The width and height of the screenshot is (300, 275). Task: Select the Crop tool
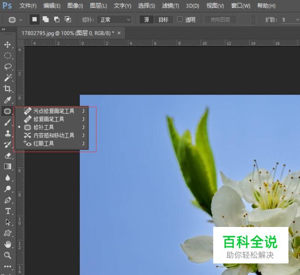point(7,89)
